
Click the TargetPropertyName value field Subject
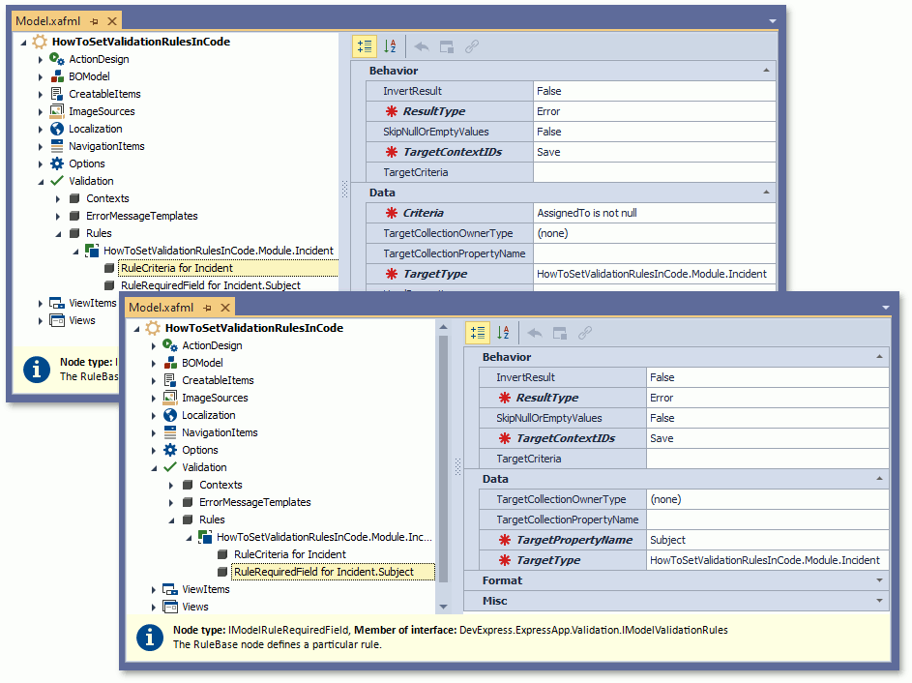pyautogui.click(x=766, y=540)
